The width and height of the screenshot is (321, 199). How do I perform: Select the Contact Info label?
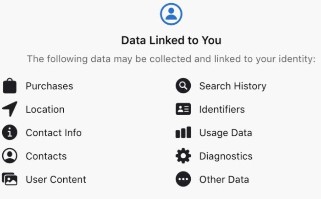pyautogui.click(x=54, y=133)
